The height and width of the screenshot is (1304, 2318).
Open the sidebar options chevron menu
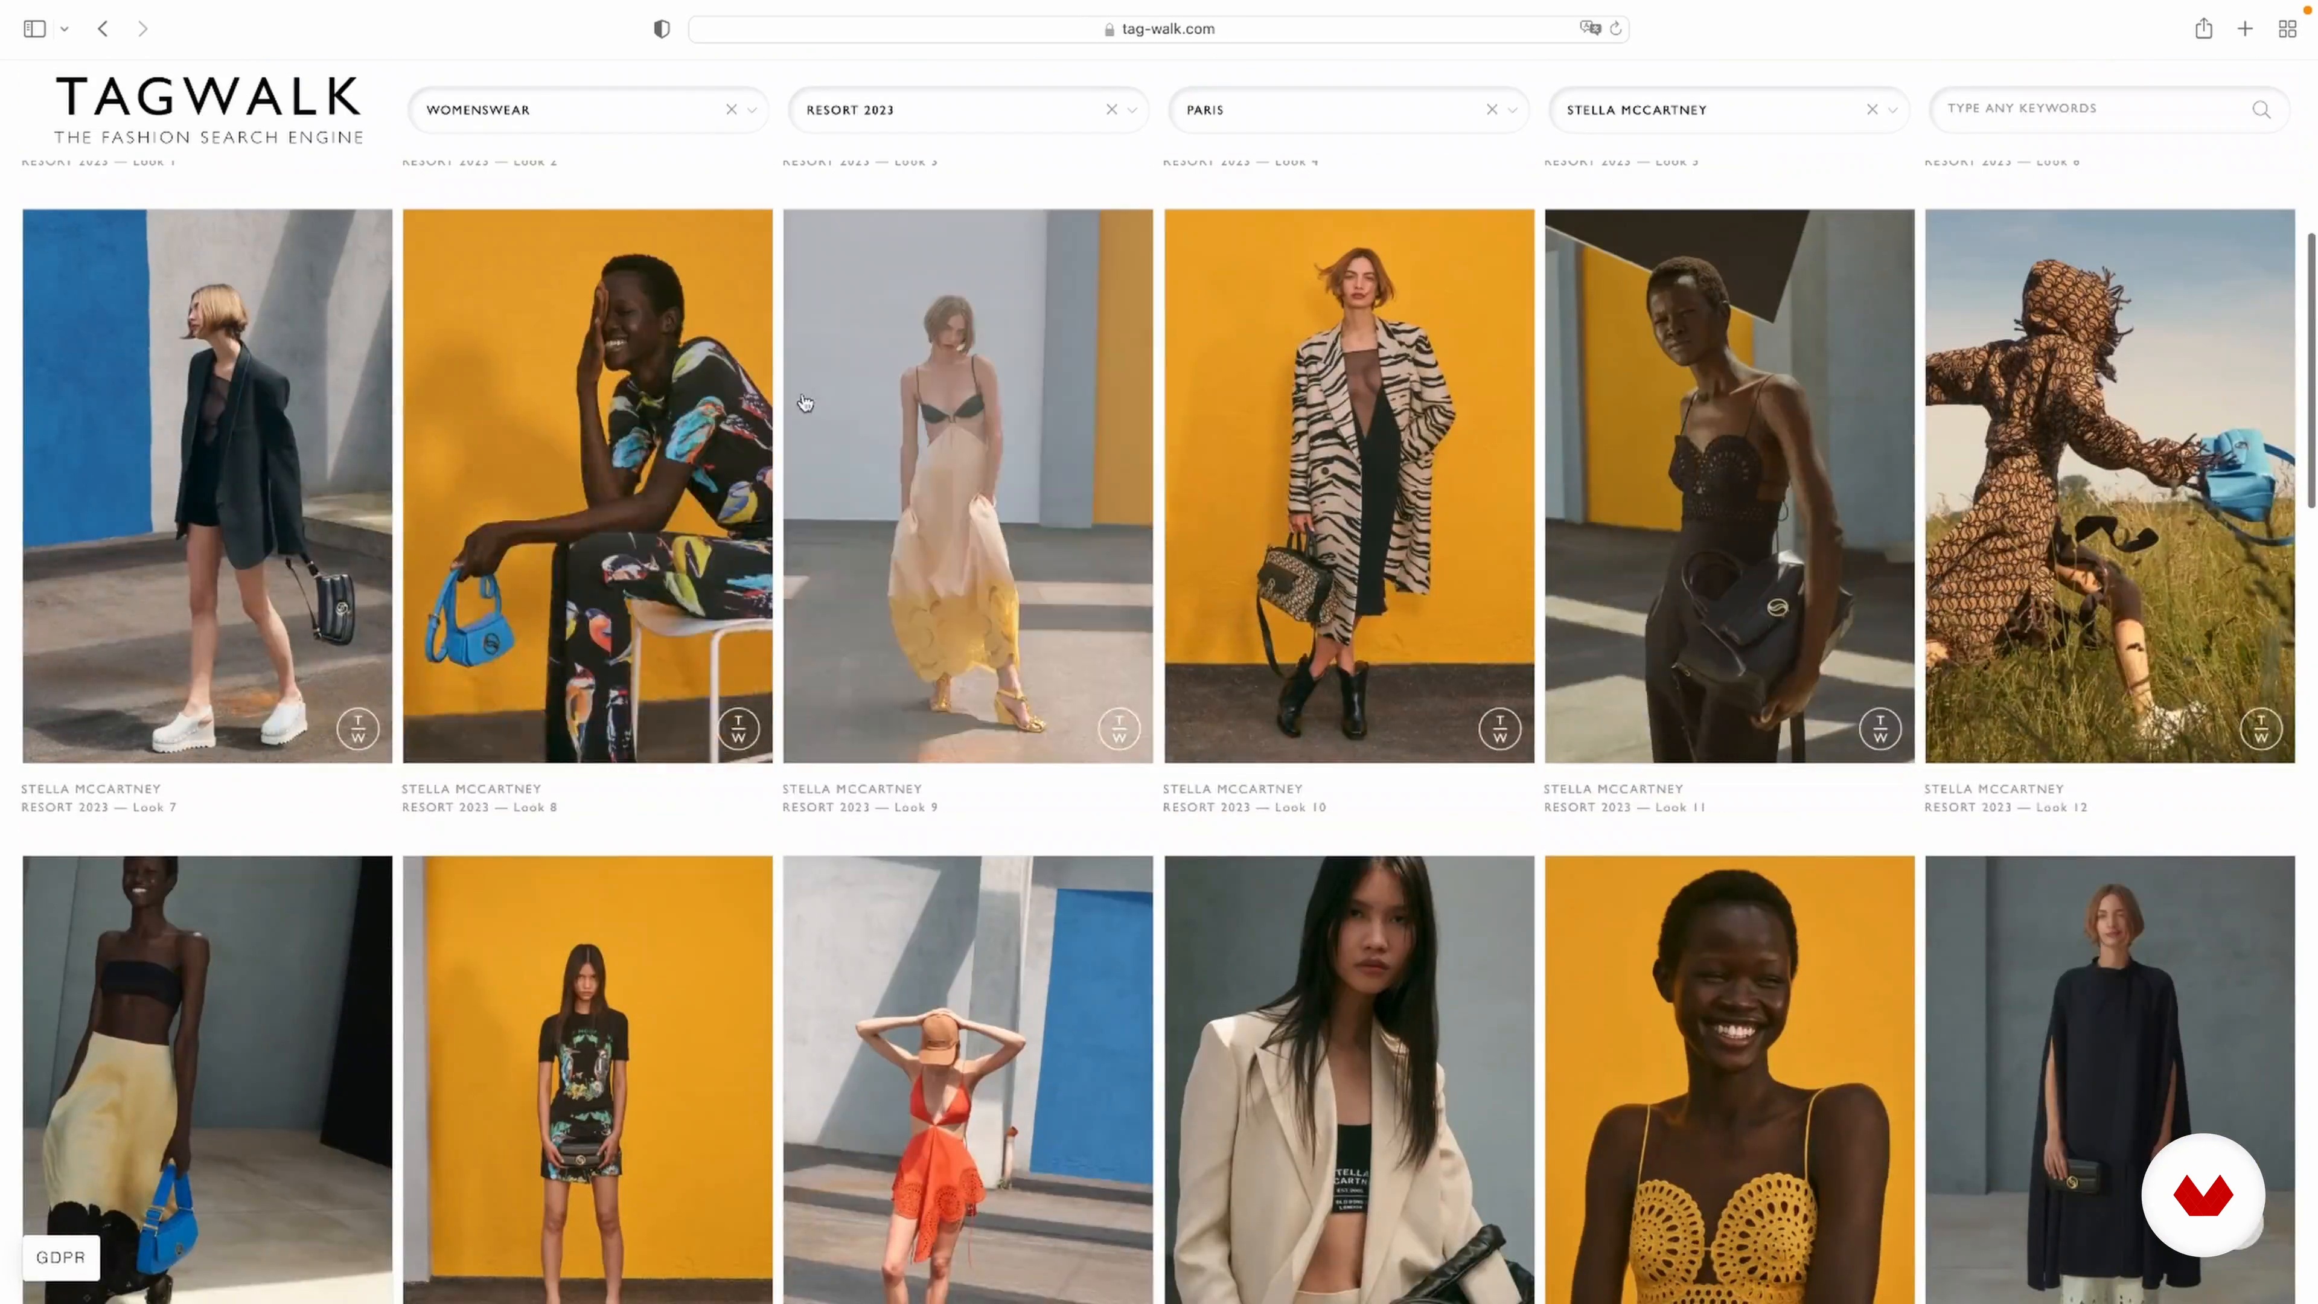(x=65, y=29)
